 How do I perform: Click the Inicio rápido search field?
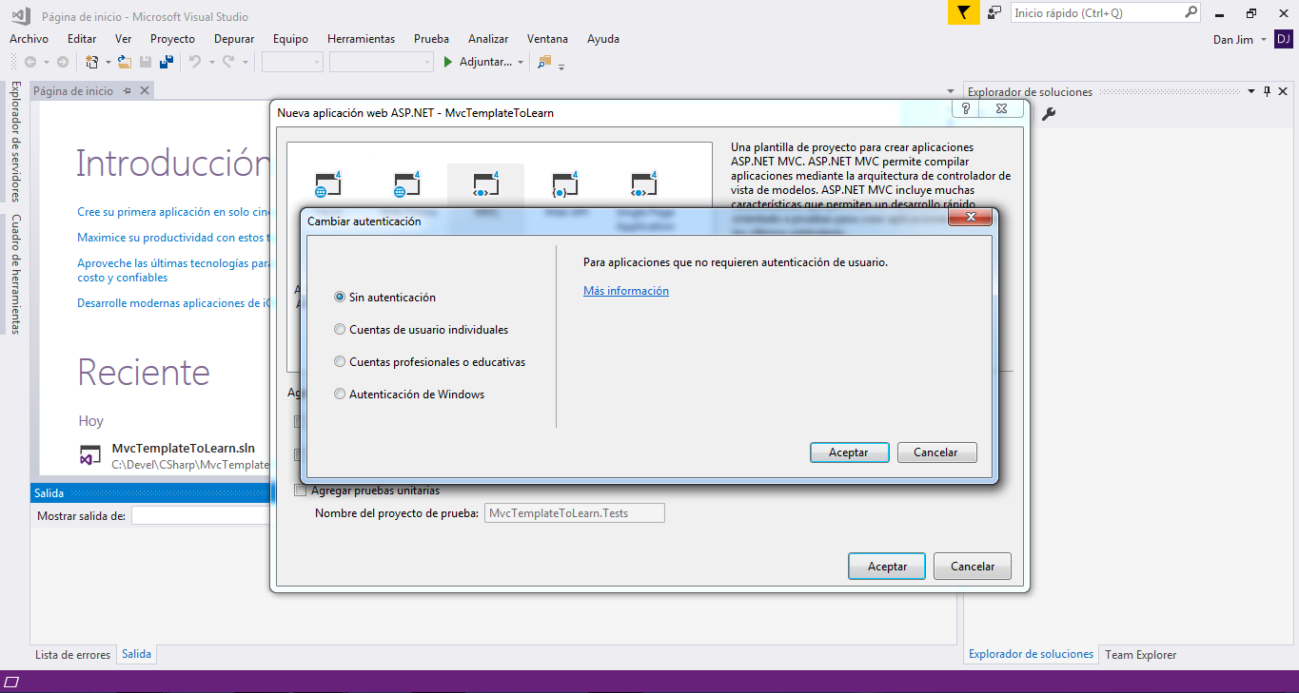click(x=1094, y=12)
